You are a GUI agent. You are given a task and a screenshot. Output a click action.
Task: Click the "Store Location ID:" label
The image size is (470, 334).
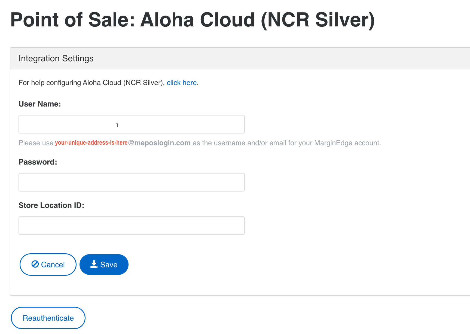51,205
